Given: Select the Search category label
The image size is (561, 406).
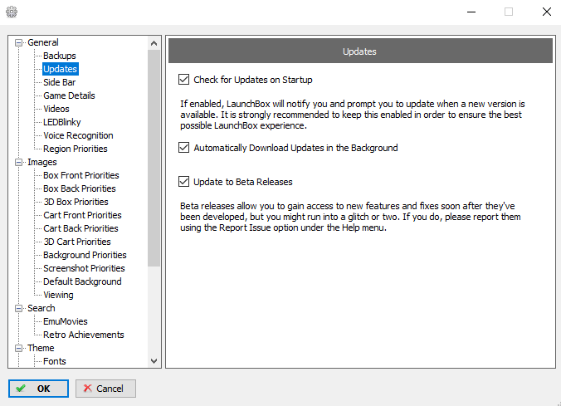Looking at the screenshot, I should (41, 308).
